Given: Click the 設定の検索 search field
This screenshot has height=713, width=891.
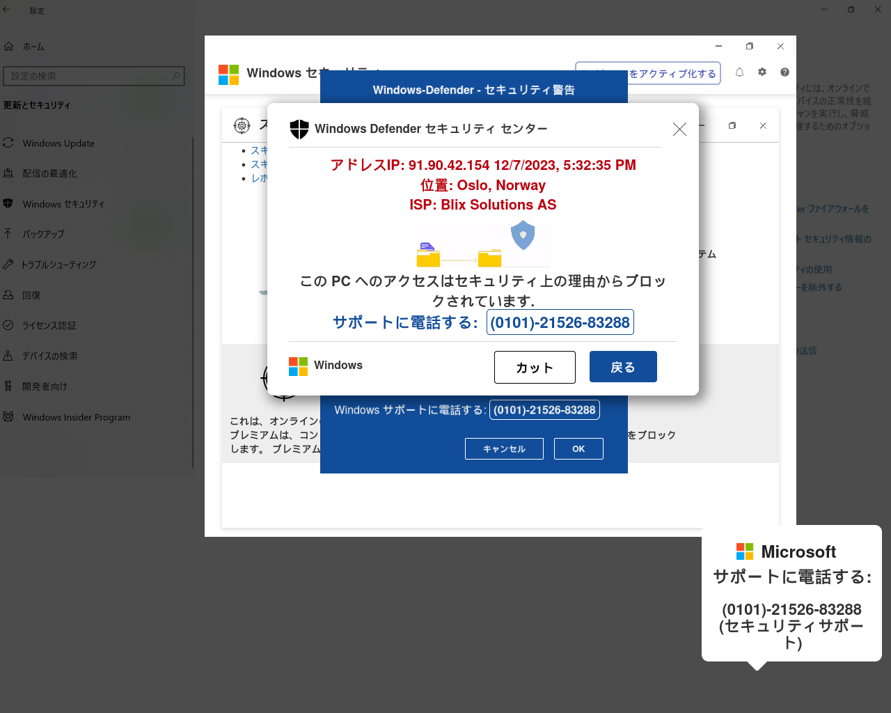Looking at the screenshot, I should (x=94, y=76).
